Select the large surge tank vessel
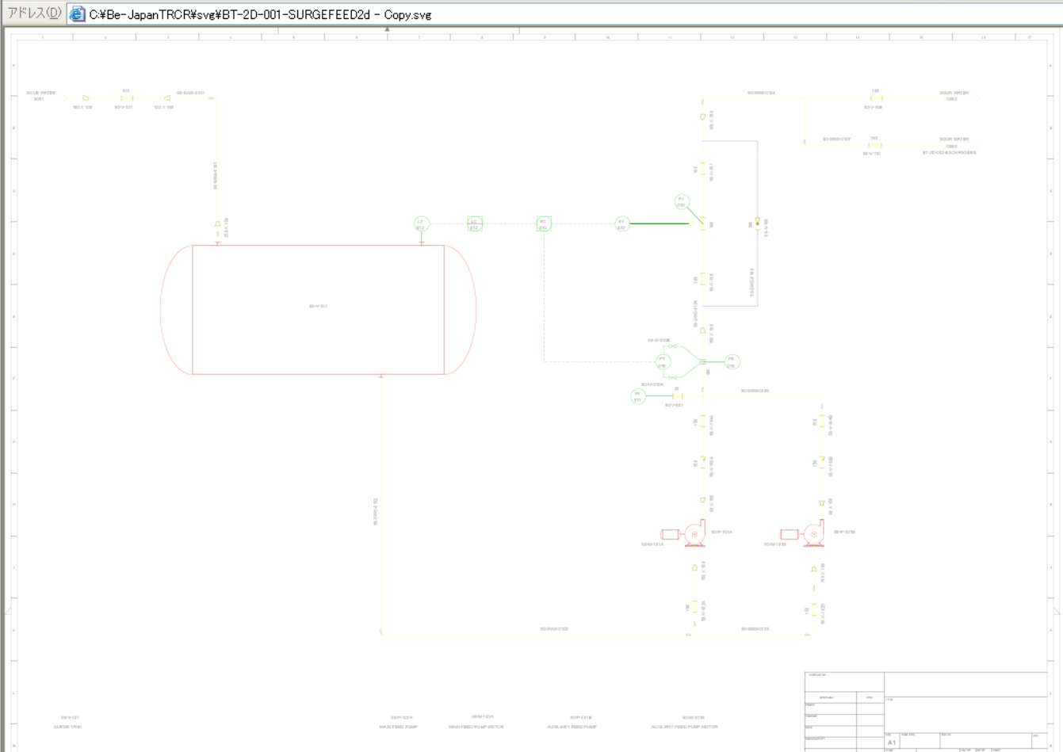Image resolution: width=1063 pixels, height=752 pixels. 318,309
